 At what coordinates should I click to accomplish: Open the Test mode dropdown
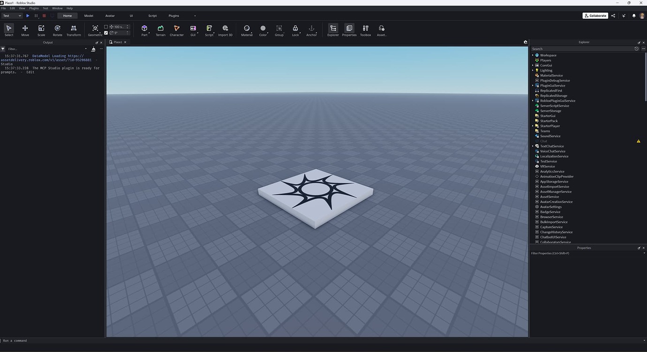tap(12, 15)
